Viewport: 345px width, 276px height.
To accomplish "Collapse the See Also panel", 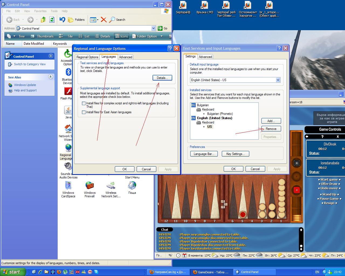I will (x=50, y=77).
